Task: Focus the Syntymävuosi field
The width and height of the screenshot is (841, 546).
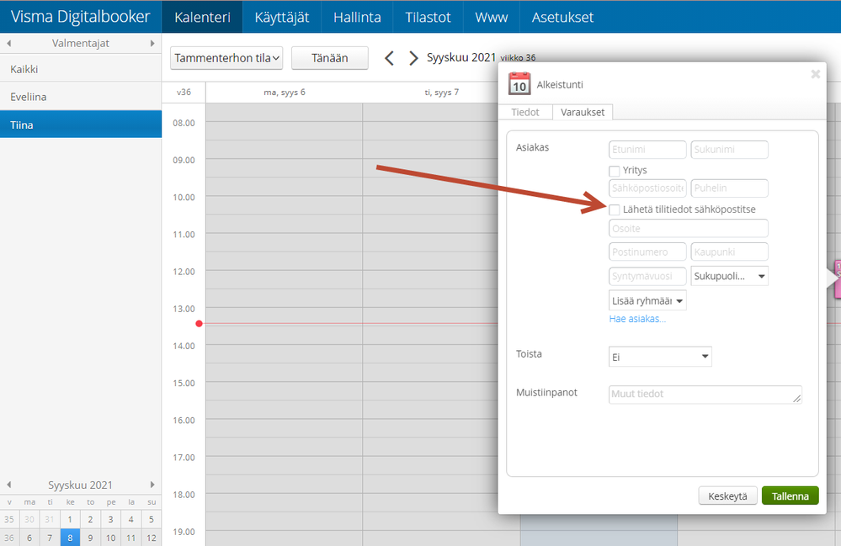Action: click(647, 276)
